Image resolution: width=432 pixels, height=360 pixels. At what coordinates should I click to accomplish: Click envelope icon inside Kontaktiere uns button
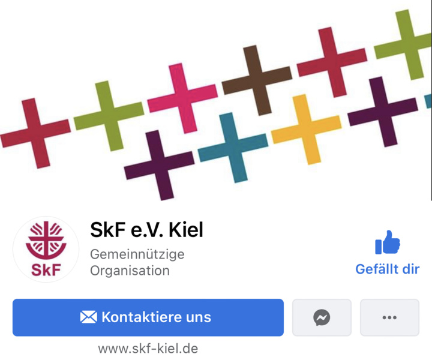[88, 317]
